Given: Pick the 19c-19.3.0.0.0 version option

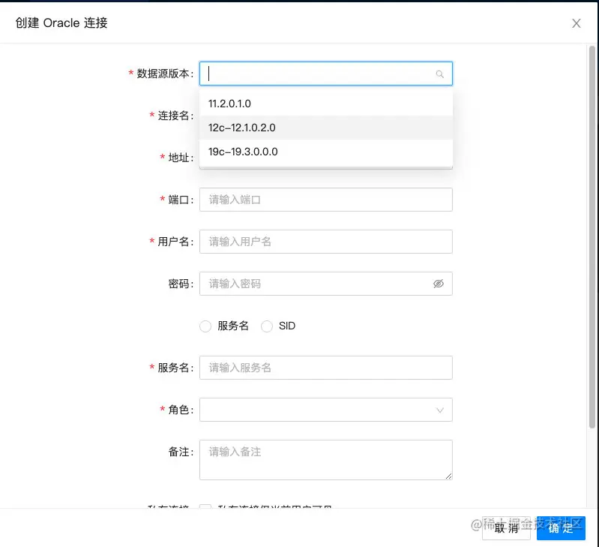Looking at the screenshot, I should (x=326, y=152).
